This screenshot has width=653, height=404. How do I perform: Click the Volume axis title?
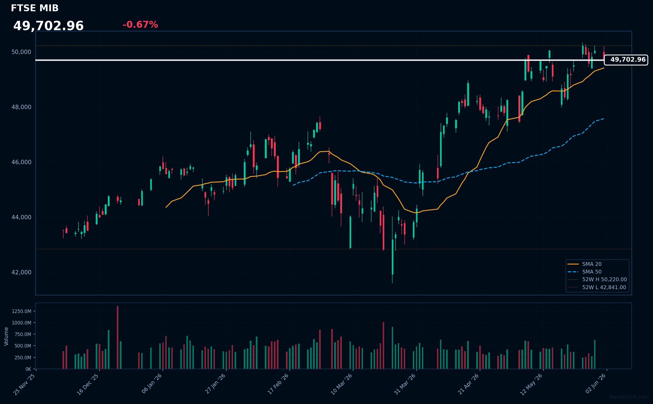point(6,336)
